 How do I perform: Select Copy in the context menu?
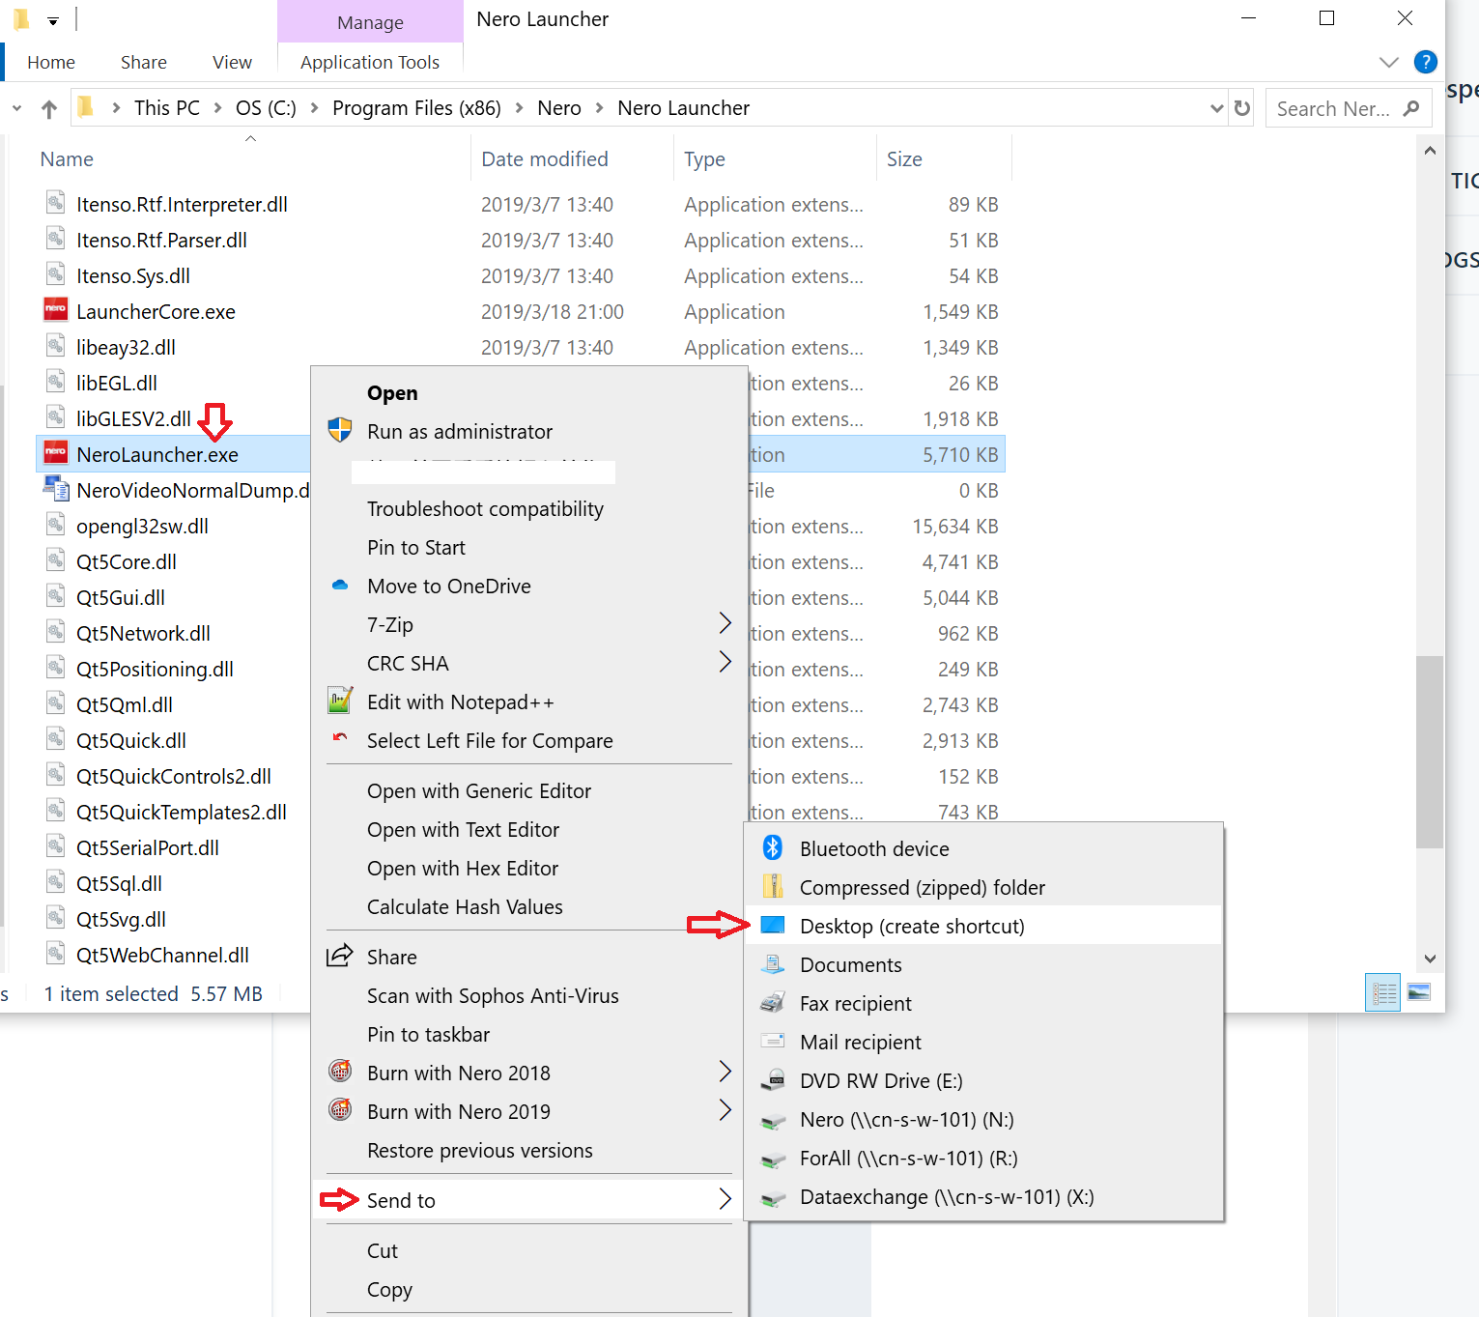[x=389, y=1290]
